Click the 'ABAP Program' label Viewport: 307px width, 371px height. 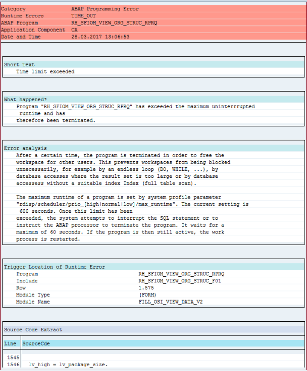(x=19, y=23)
